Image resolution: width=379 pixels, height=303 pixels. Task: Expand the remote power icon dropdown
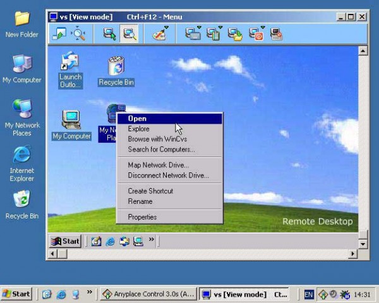(x=263, y=27)
